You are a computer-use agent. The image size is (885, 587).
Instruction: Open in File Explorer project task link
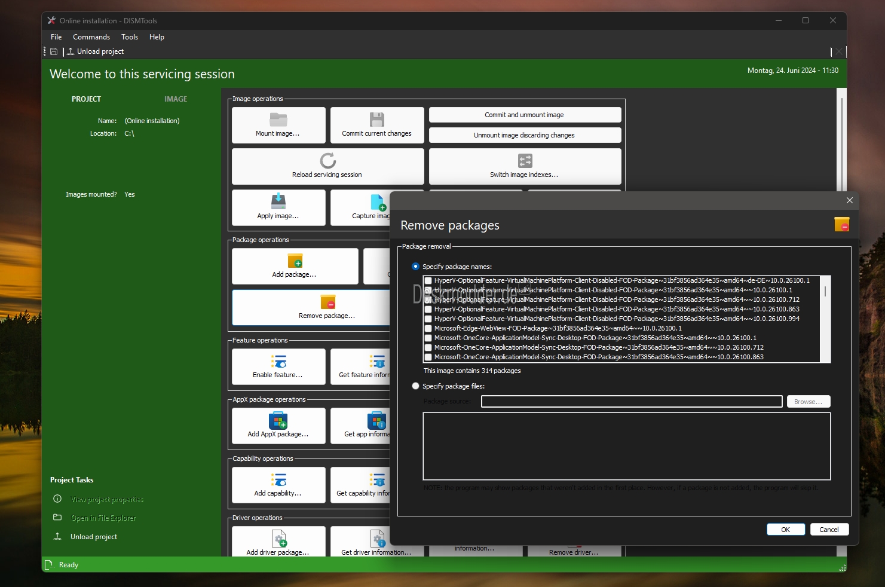[x=103, y=518]
